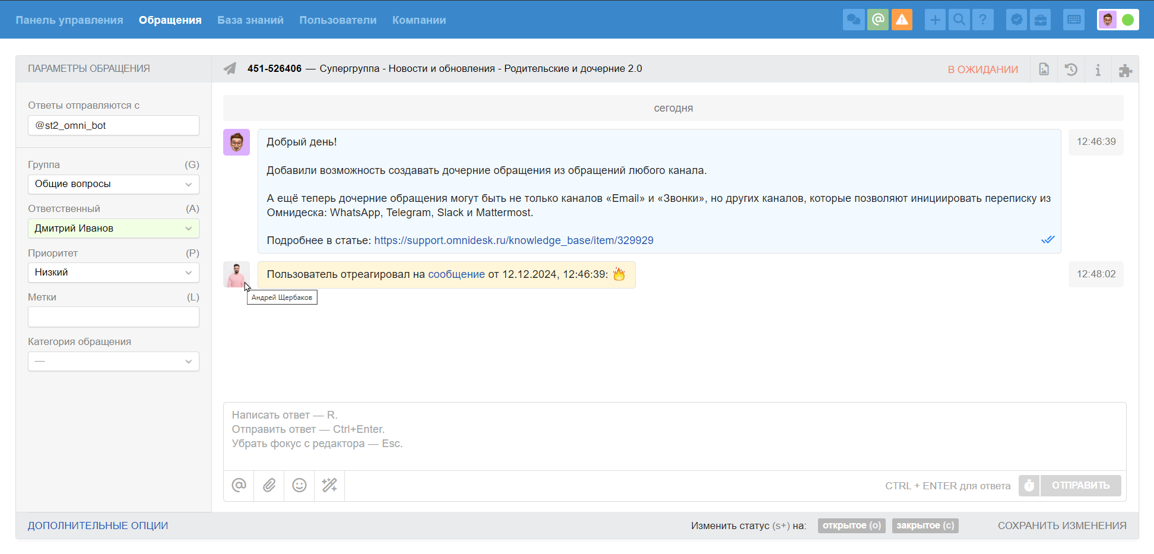Image resolution: width=1154 pixels, height=554 pixels.
Task: Go to База знаний menu item
Action: pyautogui.click(x=251, y=20)
